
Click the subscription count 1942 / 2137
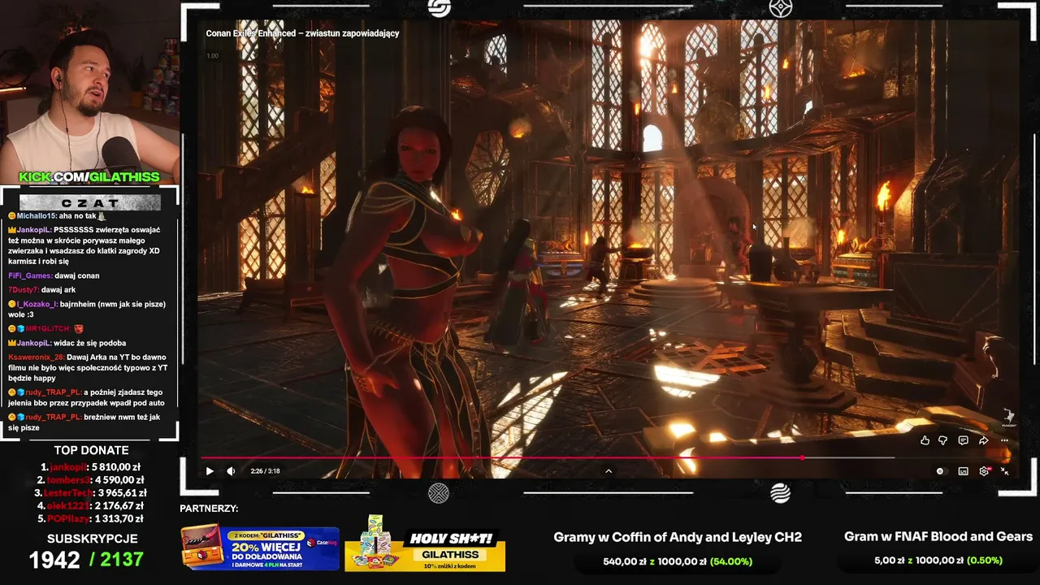pos(86,559)
